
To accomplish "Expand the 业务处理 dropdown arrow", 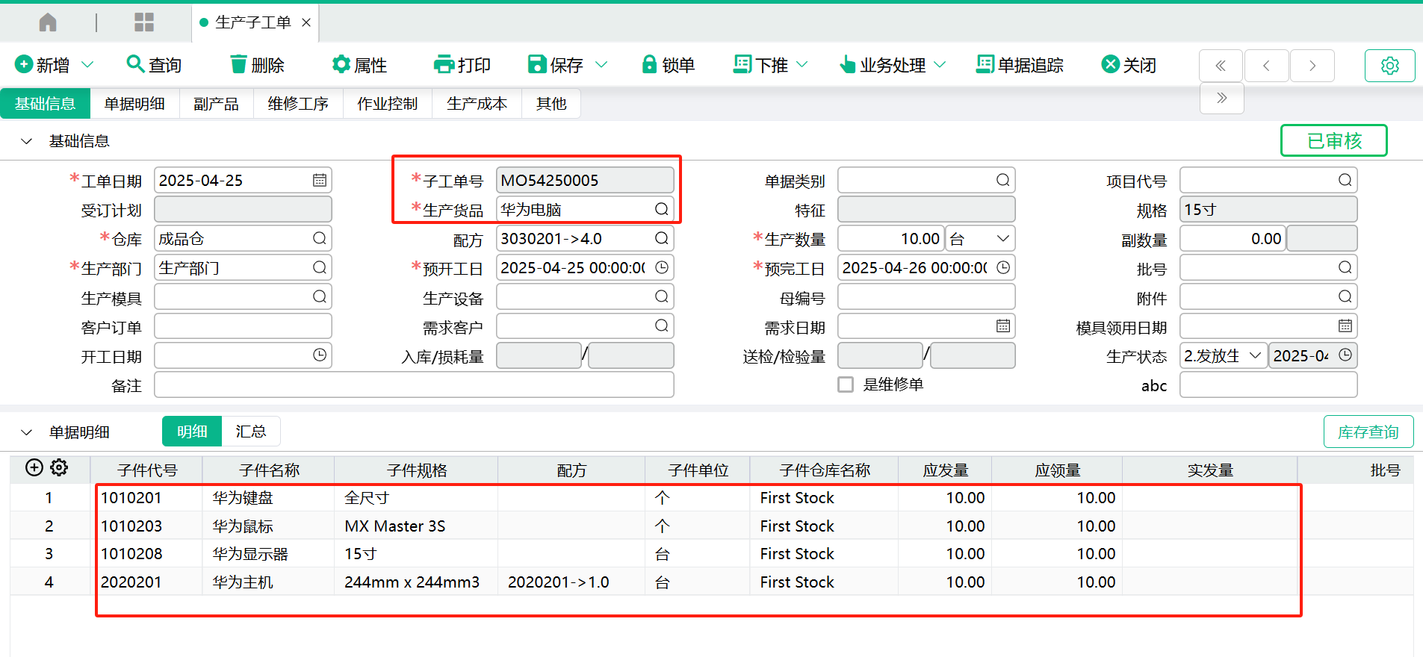I will 940,65.
